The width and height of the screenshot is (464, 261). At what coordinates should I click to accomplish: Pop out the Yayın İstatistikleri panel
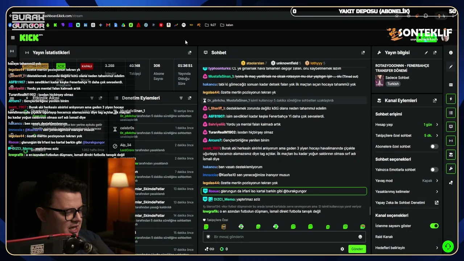click(190, 53)
